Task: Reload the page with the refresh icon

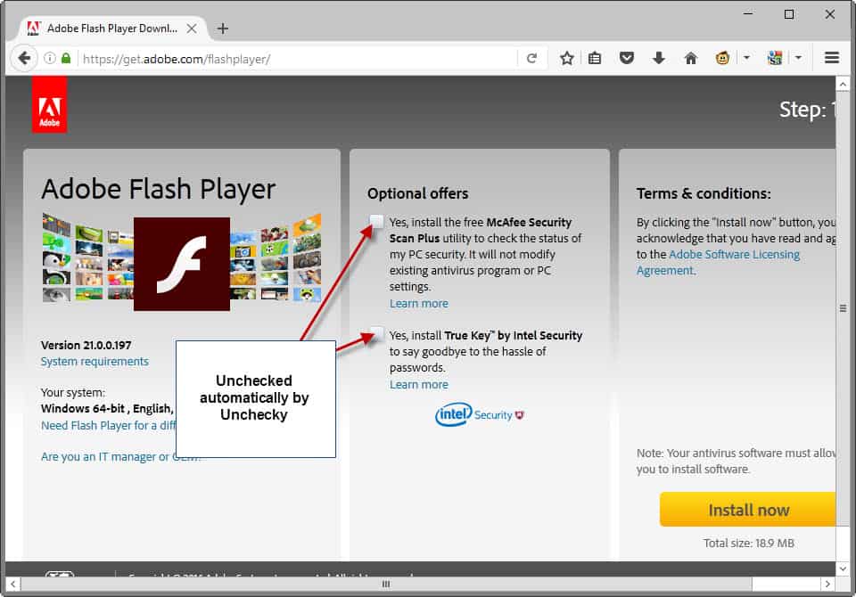Action: click(531, 59)
